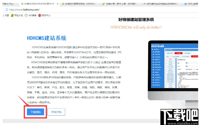Click the page loading icon in address bar
Image resolution: width=199 pixels, height=125 pixels.
7,10
